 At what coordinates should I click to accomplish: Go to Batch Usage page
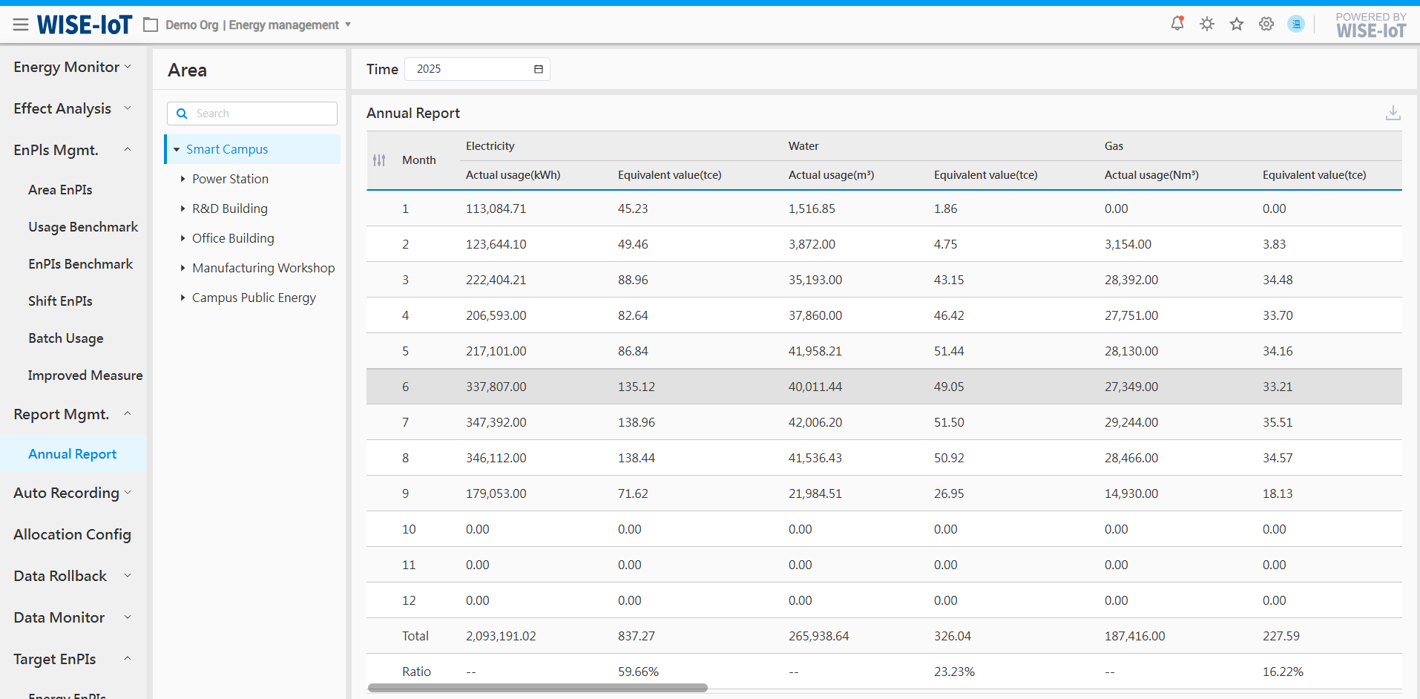tap(66, 338)
